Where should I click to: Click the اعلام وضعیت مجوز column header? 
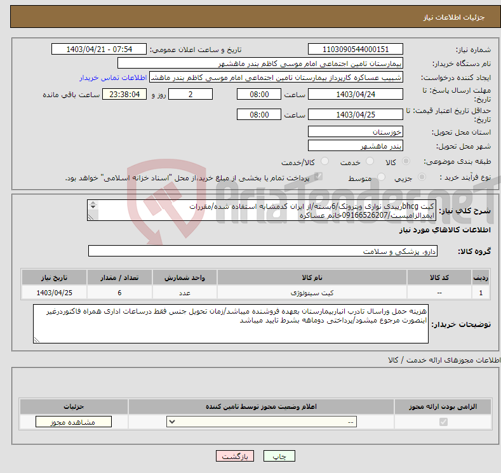(x=261, y=406)
